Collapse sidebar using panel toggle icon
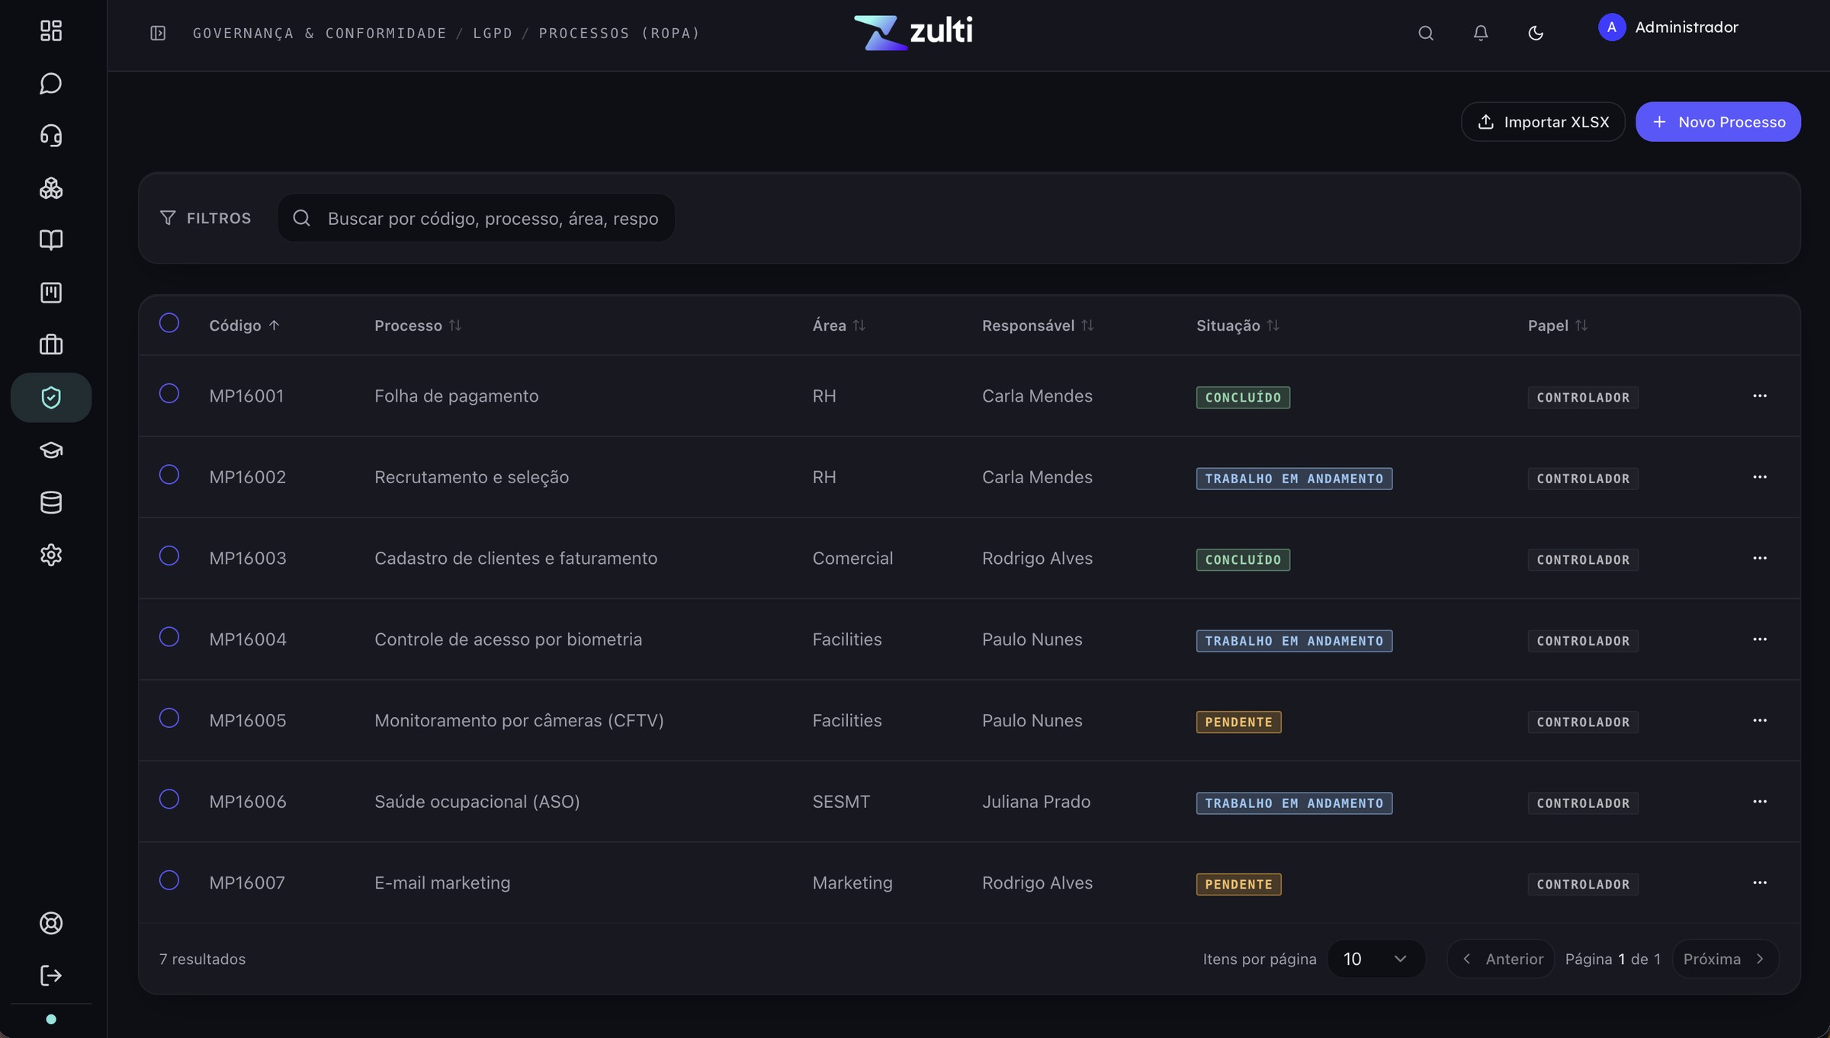 [158, 33]
